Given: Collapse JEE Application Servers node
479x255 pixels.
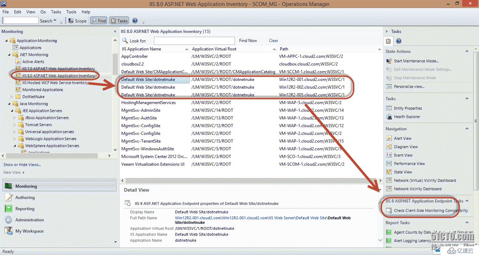Looking at the screenshot, I should pos(12,111).
